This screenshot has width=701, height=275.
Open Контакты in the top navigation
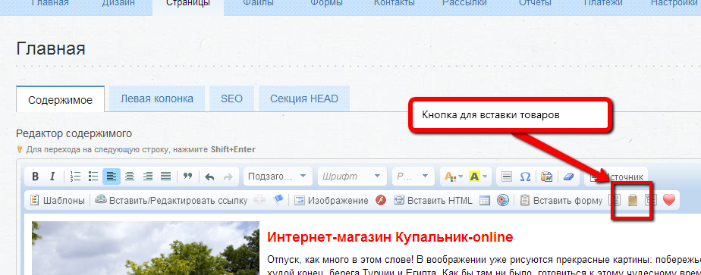tap(395, 4)
